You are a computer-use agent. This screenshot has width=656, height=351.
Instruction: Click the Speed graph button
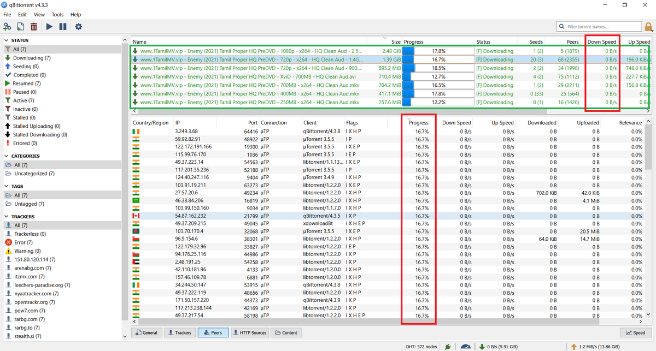point(636,332)
